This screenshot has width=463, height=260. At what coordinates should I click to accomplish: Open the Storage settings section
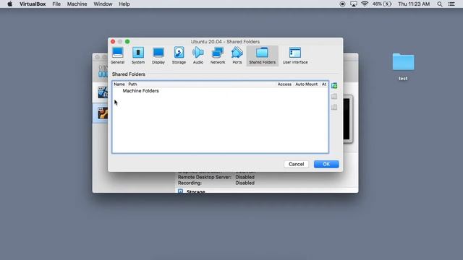pos(179,56)
